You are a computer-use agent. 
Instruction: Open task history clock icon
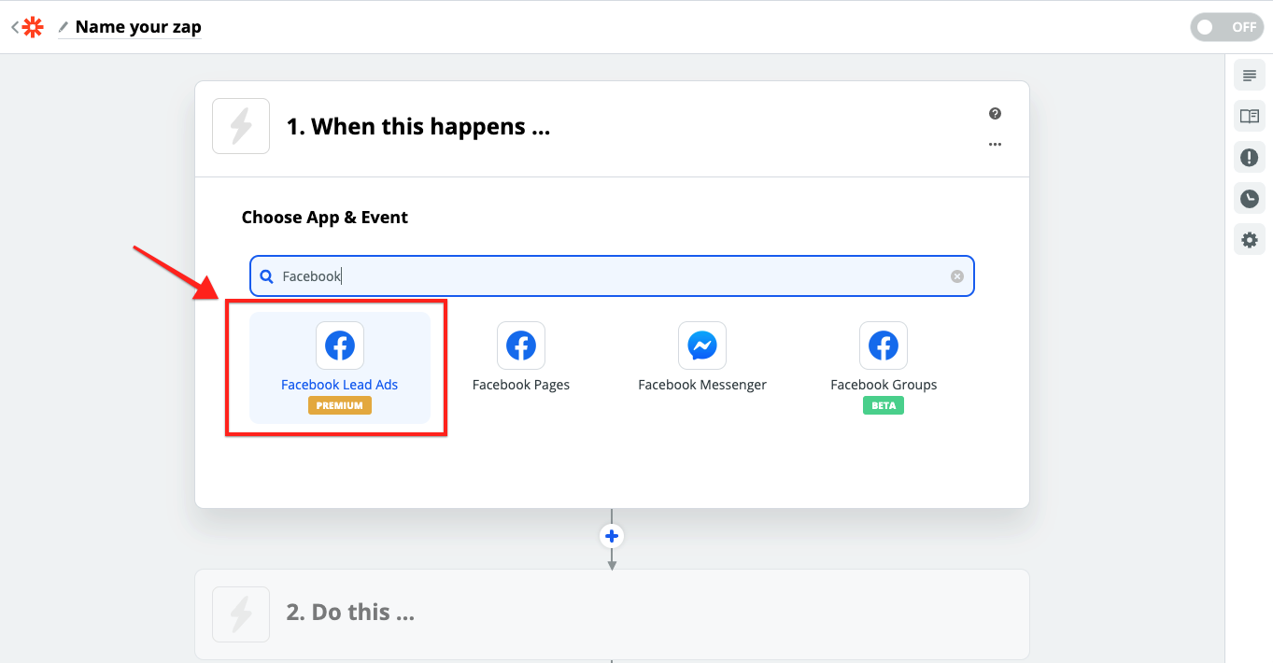coord(1249,199)
